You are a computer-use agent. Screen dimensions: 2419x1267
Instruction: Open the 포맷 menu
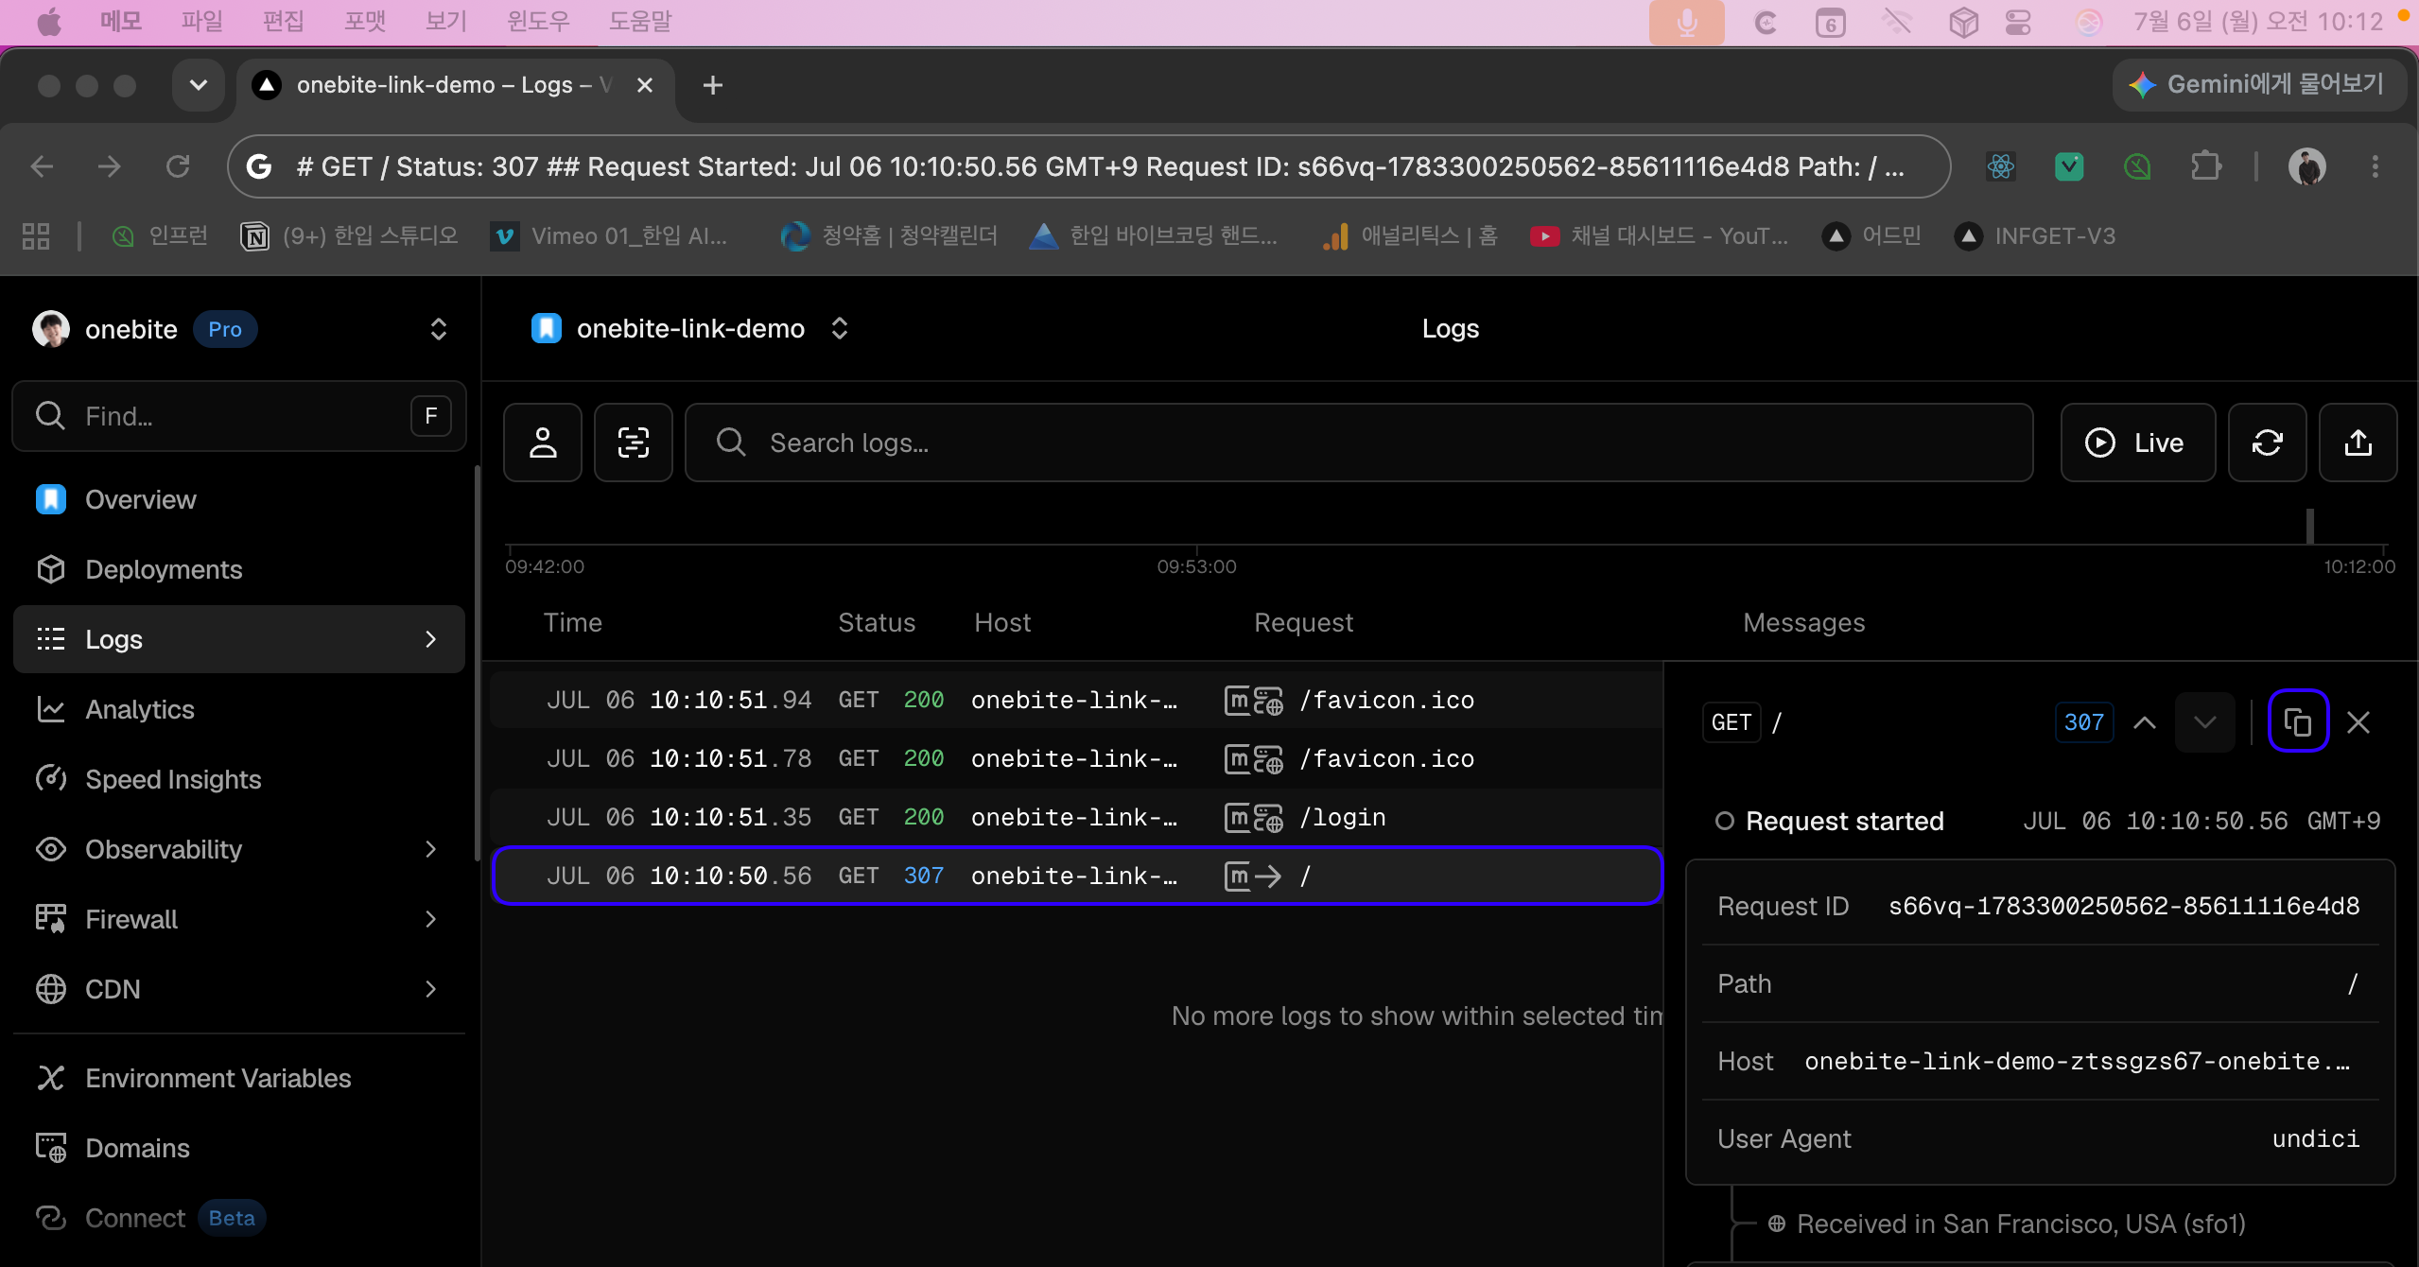(x=365, y=21)
